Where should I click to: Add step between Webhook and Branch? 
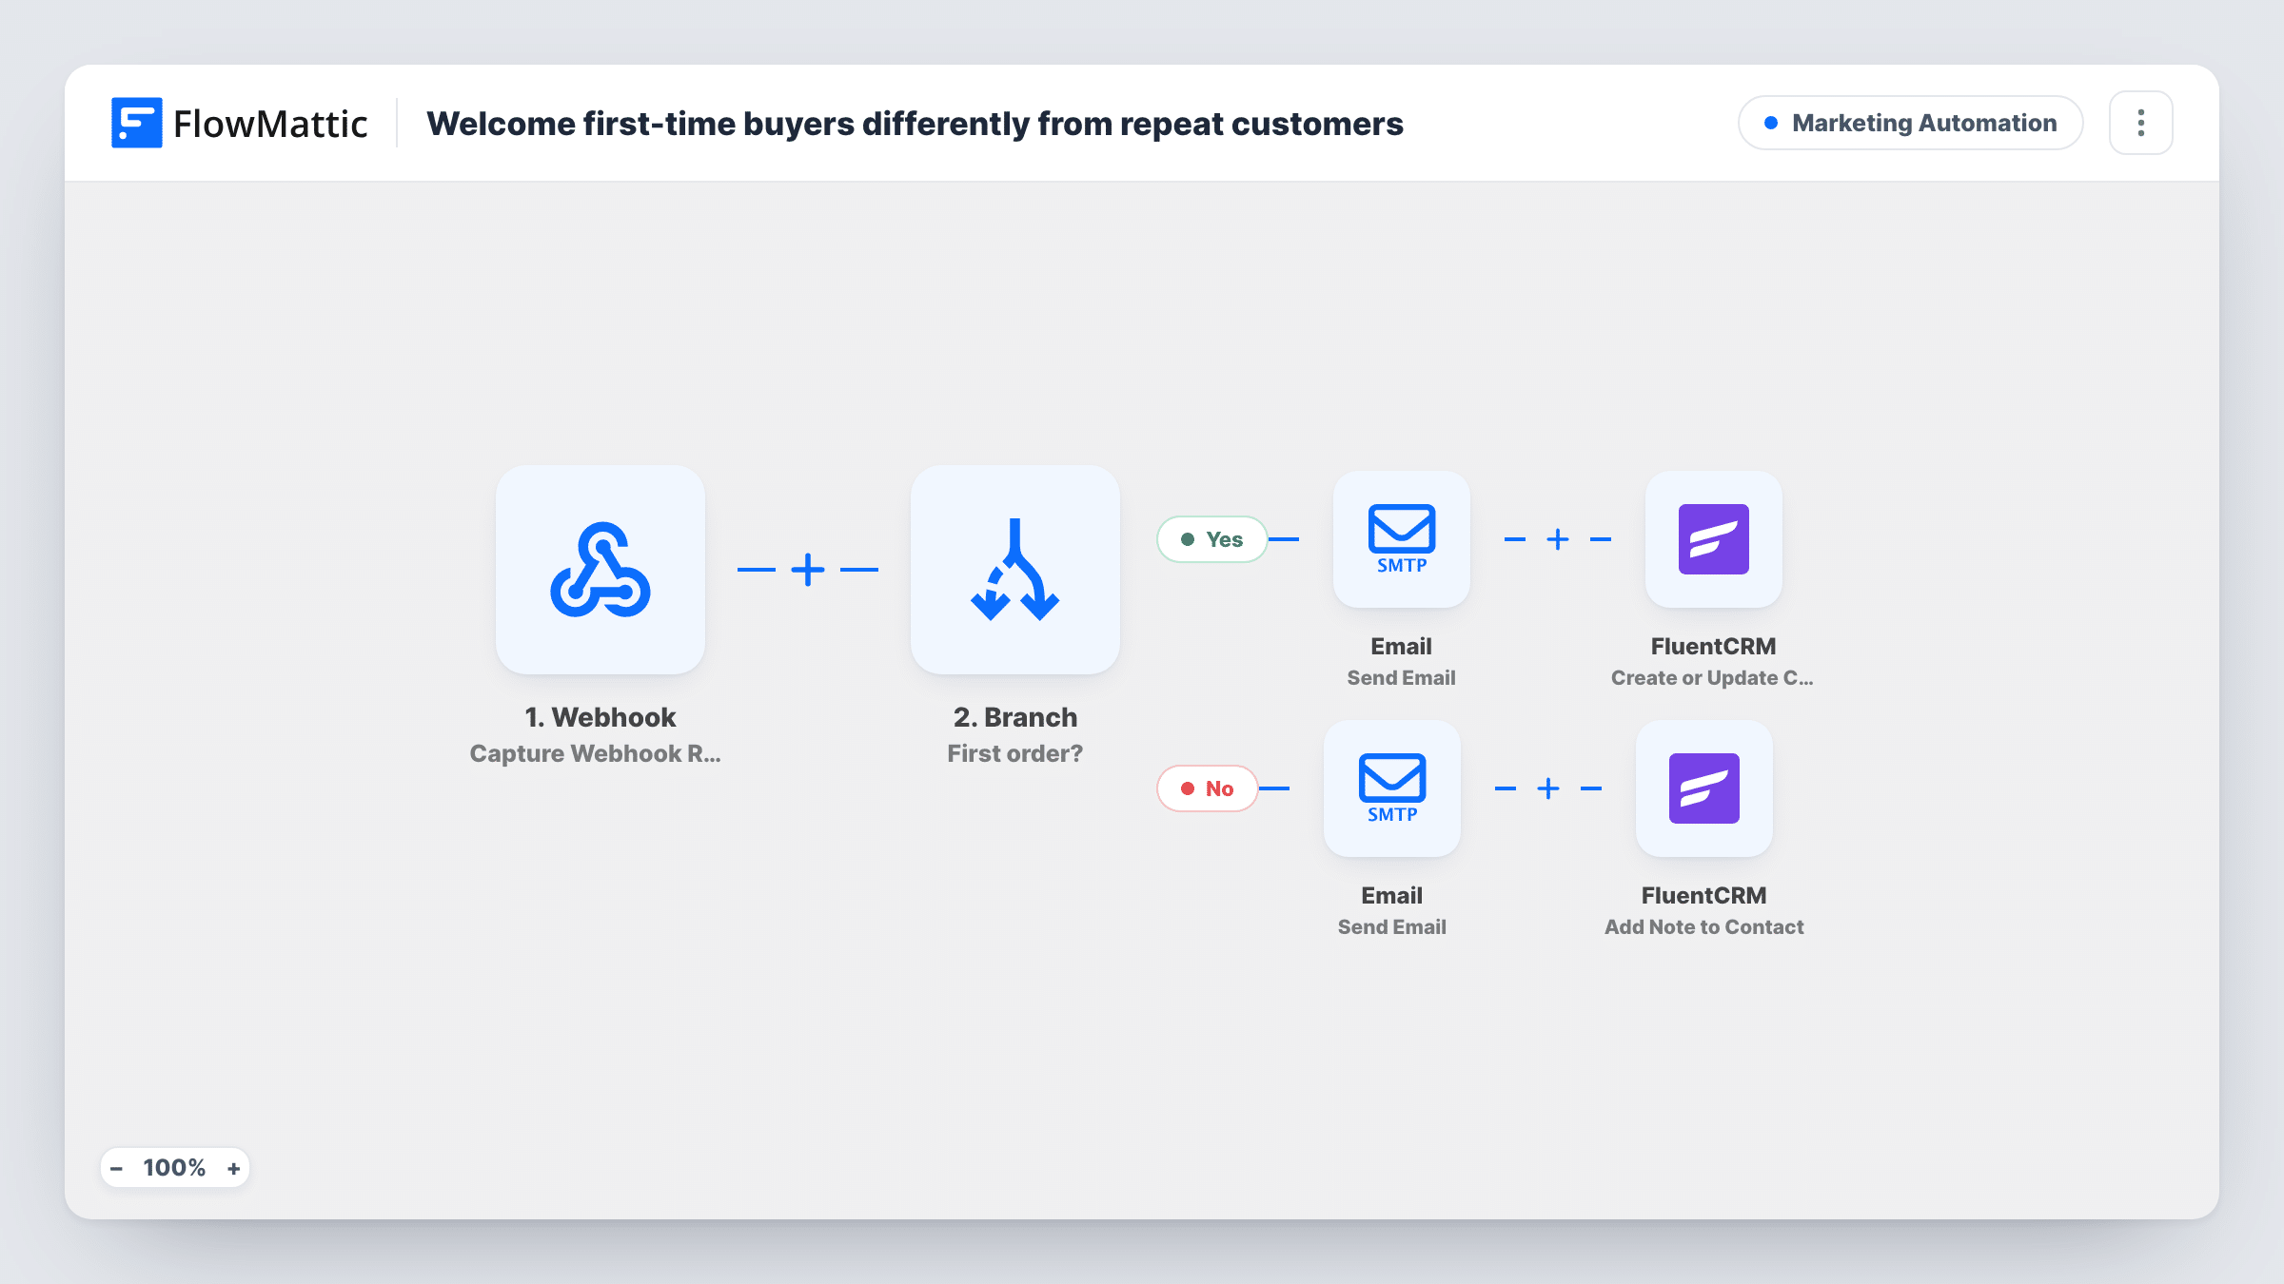[x=808, y=570]
